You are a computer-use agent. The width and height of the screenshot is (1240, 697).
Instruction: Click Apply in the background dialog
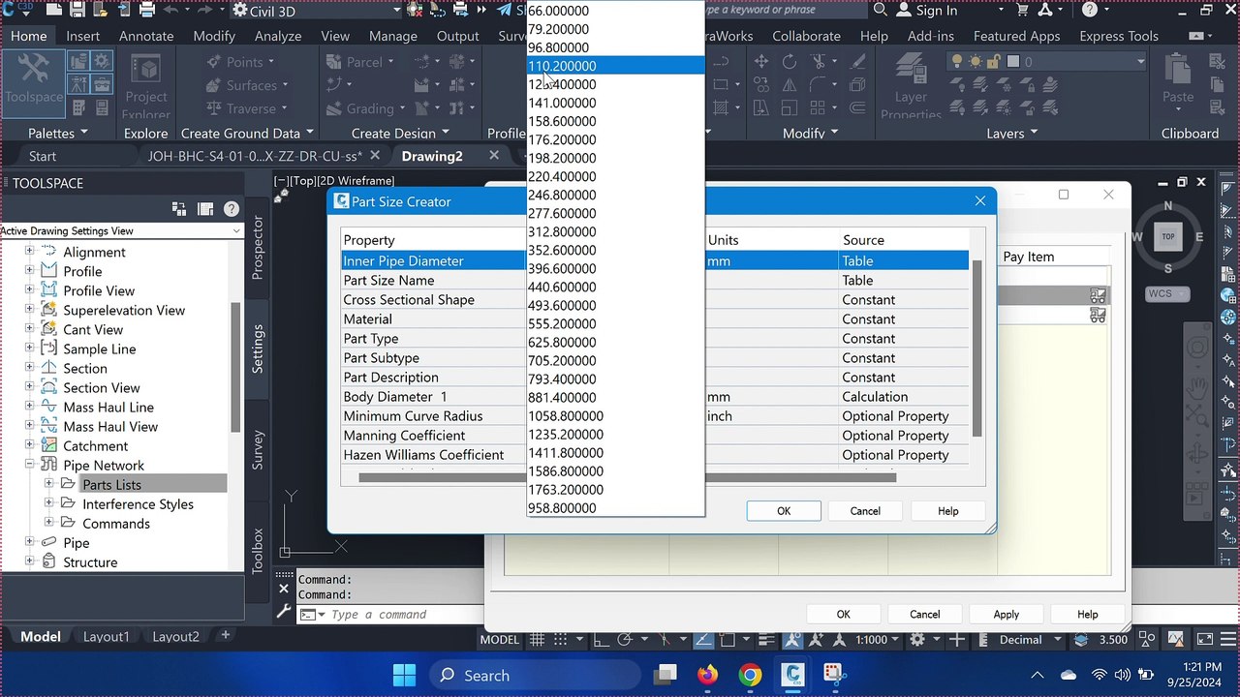(1006, 614)
